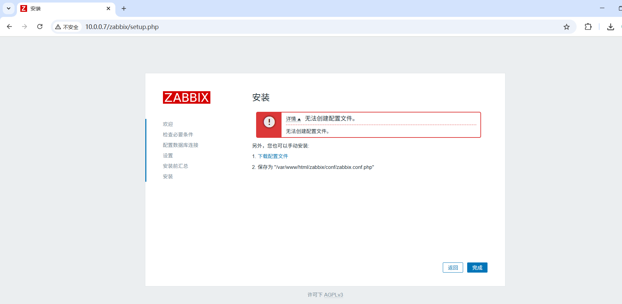
Task: Click the ZABBIX logo
Action: [187, 97]
